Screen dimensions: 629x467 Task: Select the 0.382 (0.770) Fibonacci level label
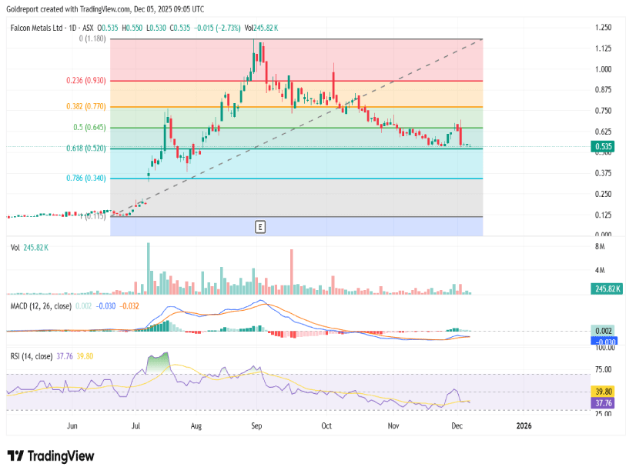[85, 106]
